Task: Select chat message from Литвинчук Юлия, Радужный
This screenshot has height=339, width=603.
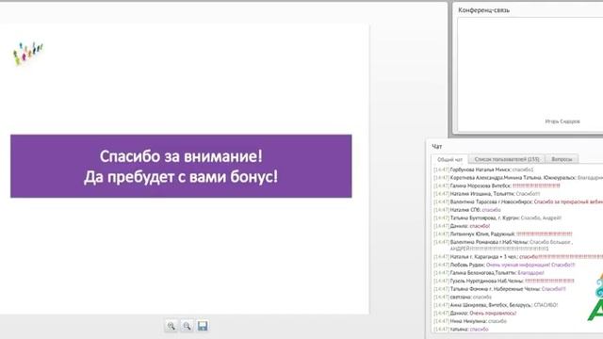Action: (x=503, y=234)
